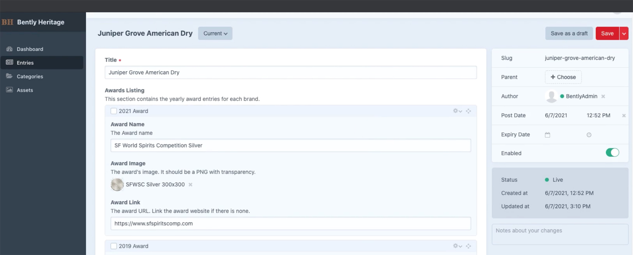Image resolution: width=633 pixels, height=255 pixels.
Task: Go to Categories in the sidebar
Action: [x=30, y=77]
